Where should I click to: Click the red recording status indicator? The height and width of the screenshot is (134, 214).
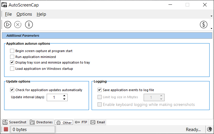[x=6, y=129]
